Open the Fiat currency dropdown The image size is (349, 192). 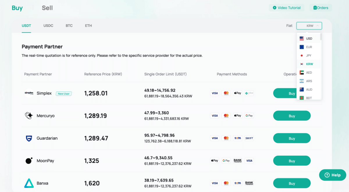coord(309,26)
